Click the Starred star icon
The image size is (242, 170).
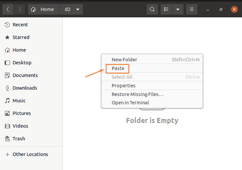7,37
